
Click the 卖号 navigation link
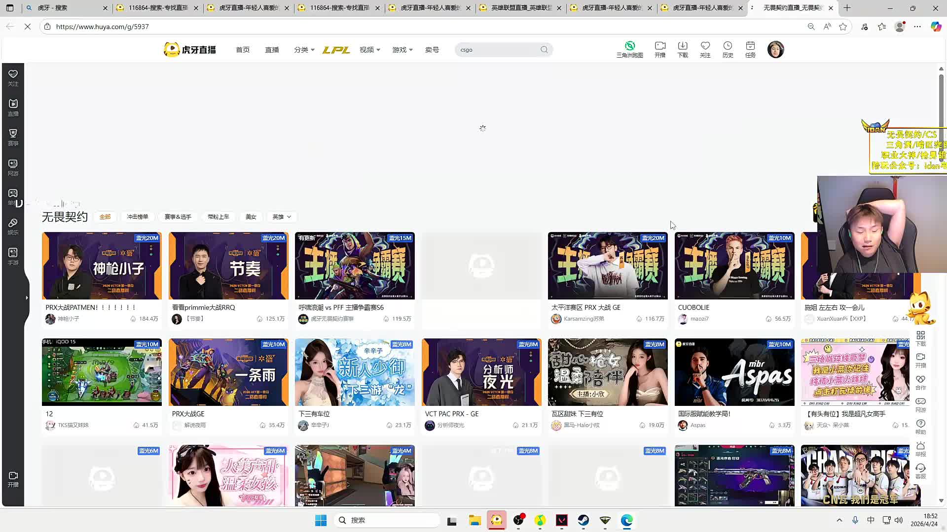point(432,50)
